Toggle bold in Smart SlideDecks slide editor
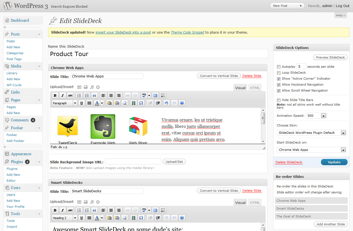353x231 pixels. point(55,210)
